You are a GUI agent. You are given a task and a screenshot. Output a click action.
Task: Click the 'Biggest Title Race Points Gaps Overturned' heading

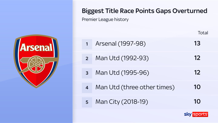pos(145,11)
